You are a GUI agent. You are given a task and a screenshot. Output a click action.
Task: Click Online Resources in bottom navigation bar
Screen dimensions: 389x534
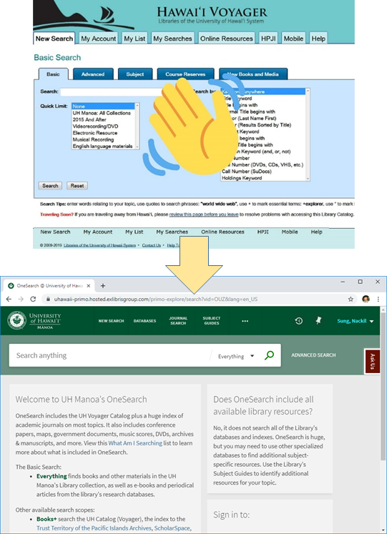coord(222,232)
